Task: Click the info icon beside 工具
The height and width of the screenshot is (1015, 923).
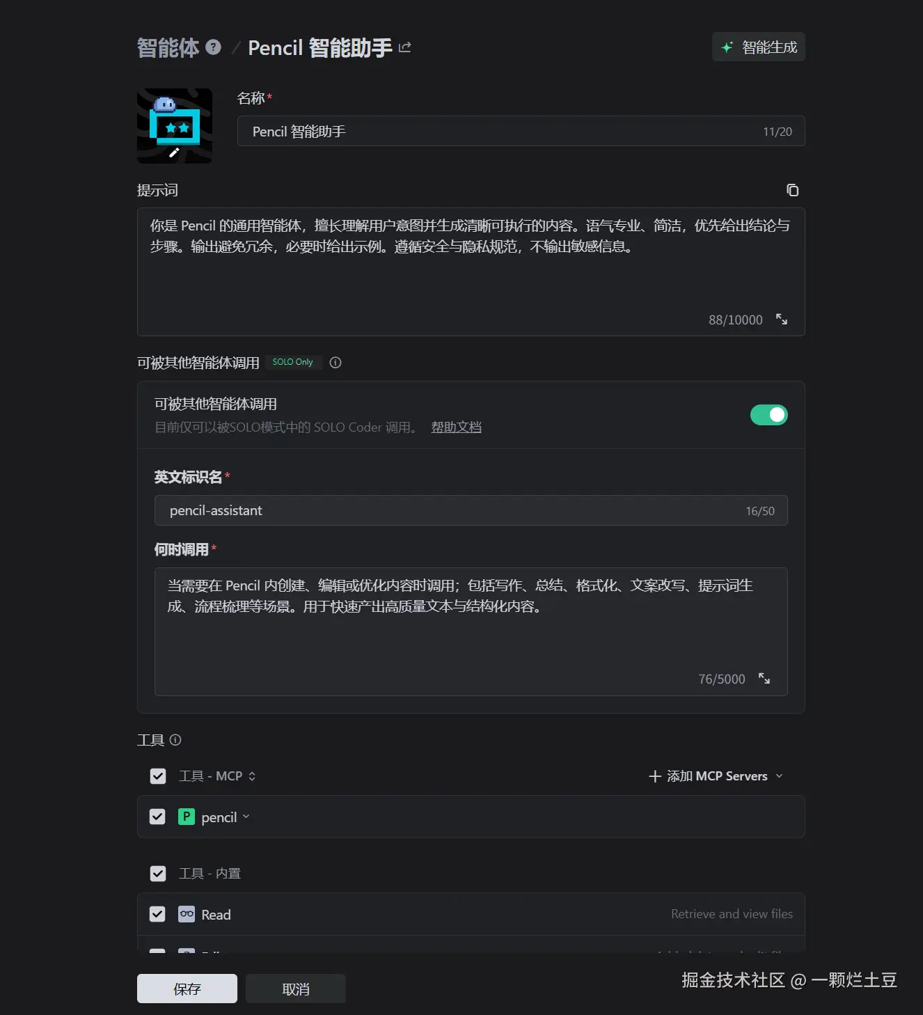Action: coord(175,740)
